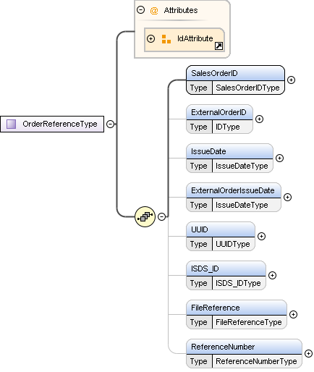Click the sequence compositor icon
The width and height of the screenshot is (314, 372).
145,216
